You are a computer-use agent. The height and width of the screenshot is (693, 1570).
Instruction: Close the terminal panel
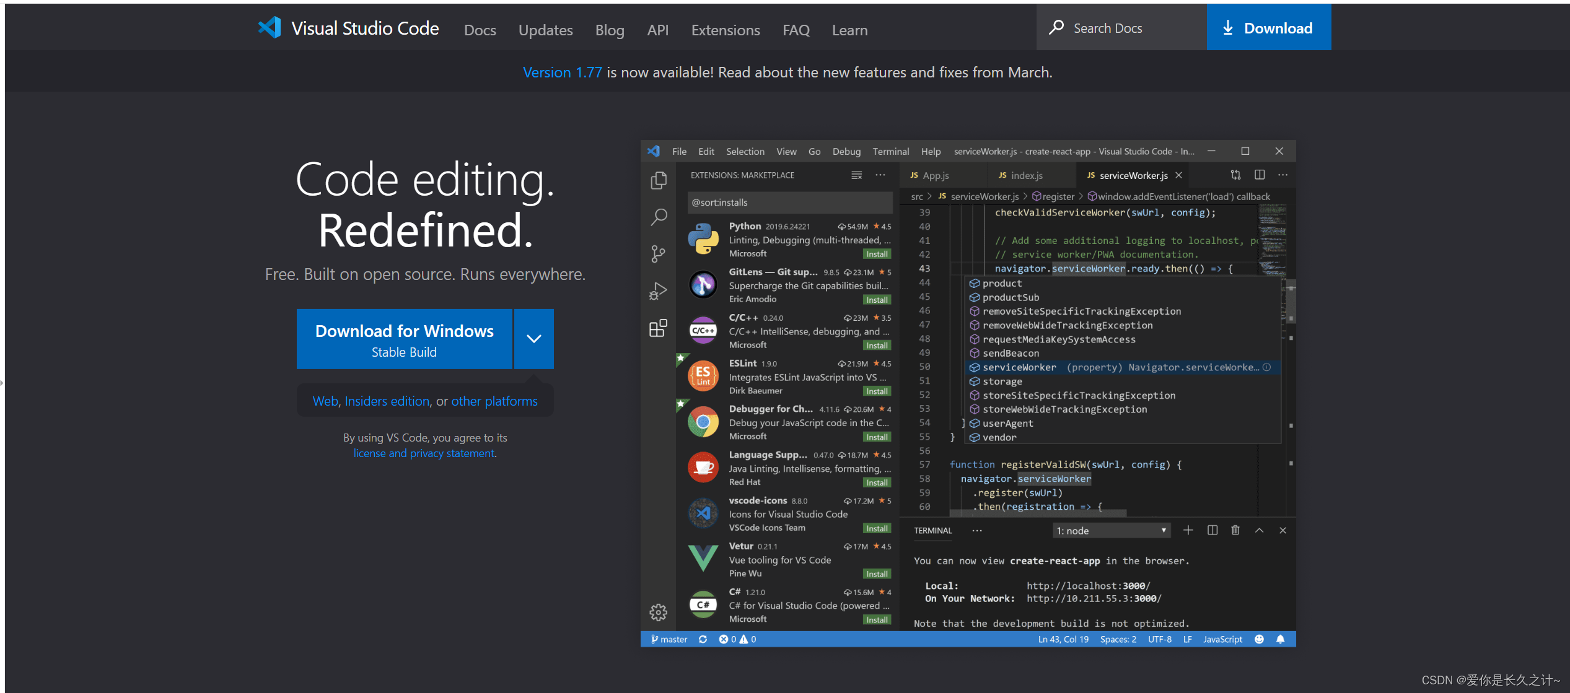1283,530
